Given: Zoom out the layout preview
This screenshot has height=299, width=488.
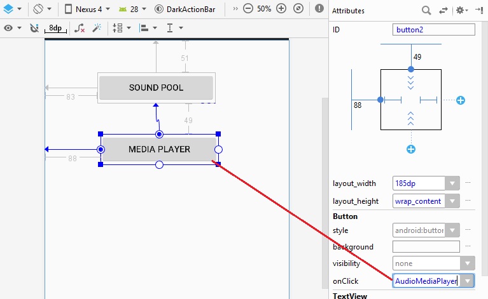Looking at the screenshot, I should (x=247, y=10).
